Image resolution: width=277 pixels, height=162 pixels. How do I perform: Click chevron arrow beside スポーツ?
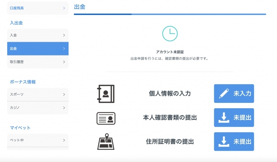pyautogui.click(x=64, y=95)
